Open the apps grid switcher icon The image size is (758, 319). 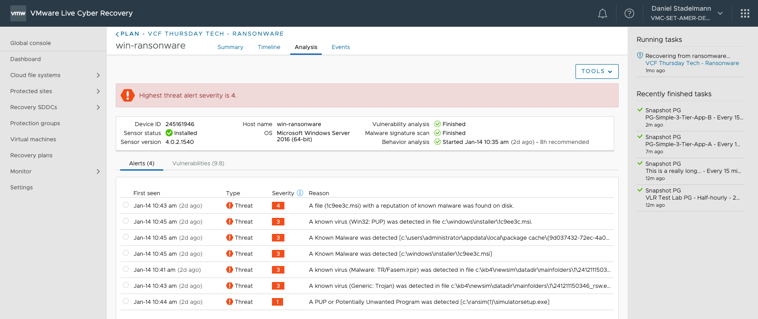745,13
